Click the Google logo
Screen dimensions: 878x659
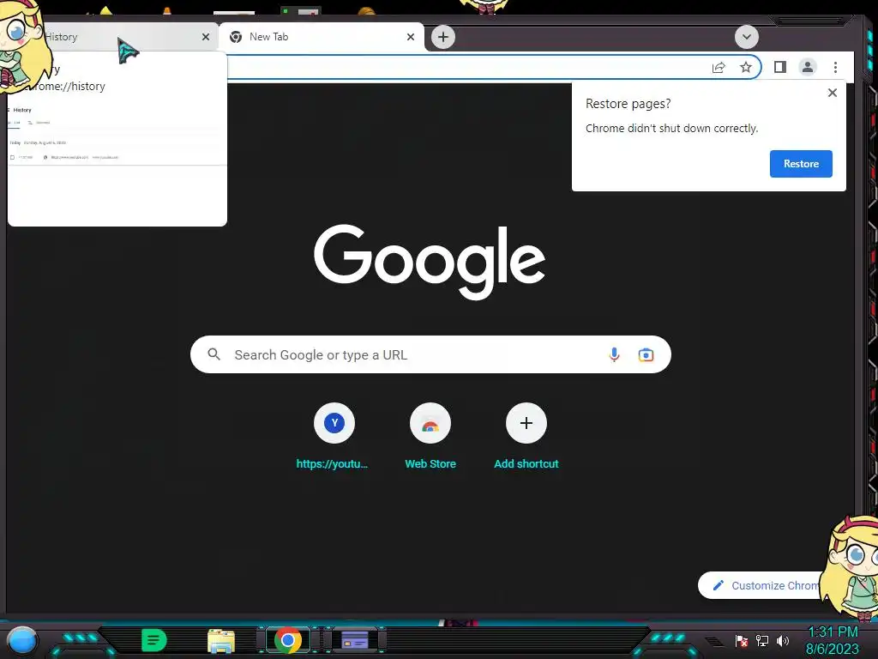point(430,261)
